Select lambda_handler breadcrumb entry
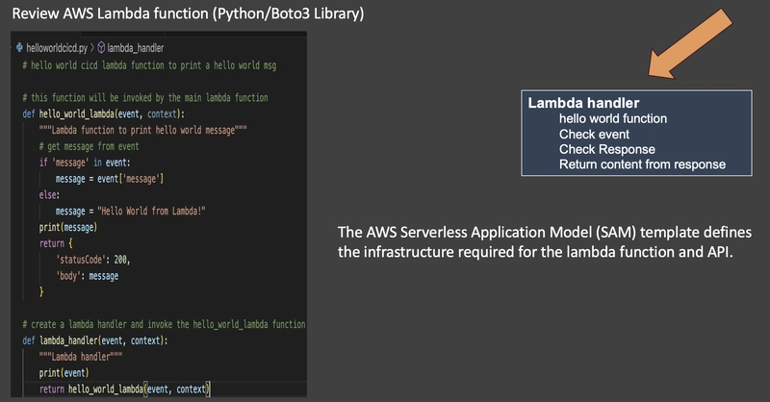This screenshot has height=402, width=770. 135,48
